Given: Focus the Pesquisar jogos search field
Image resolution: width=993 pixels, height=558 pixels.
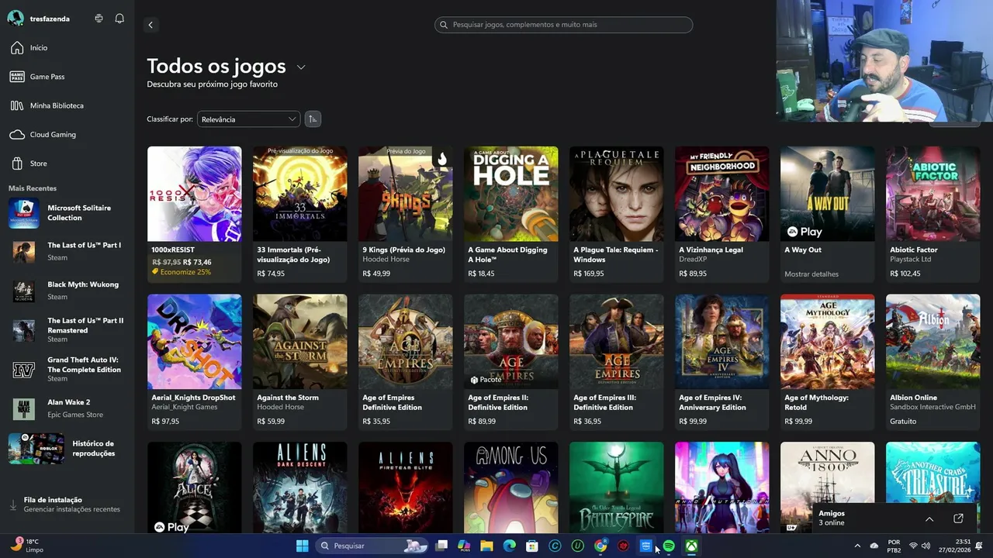Looking at the screenshot, I should click(x=563, y=25).
